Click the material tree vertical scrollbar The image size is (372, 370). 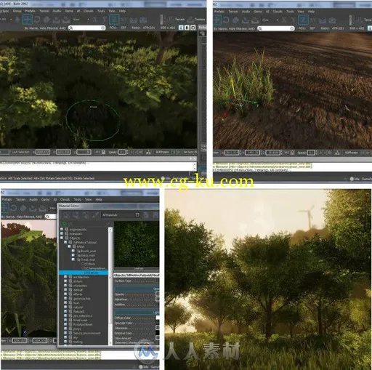point(110,286)
